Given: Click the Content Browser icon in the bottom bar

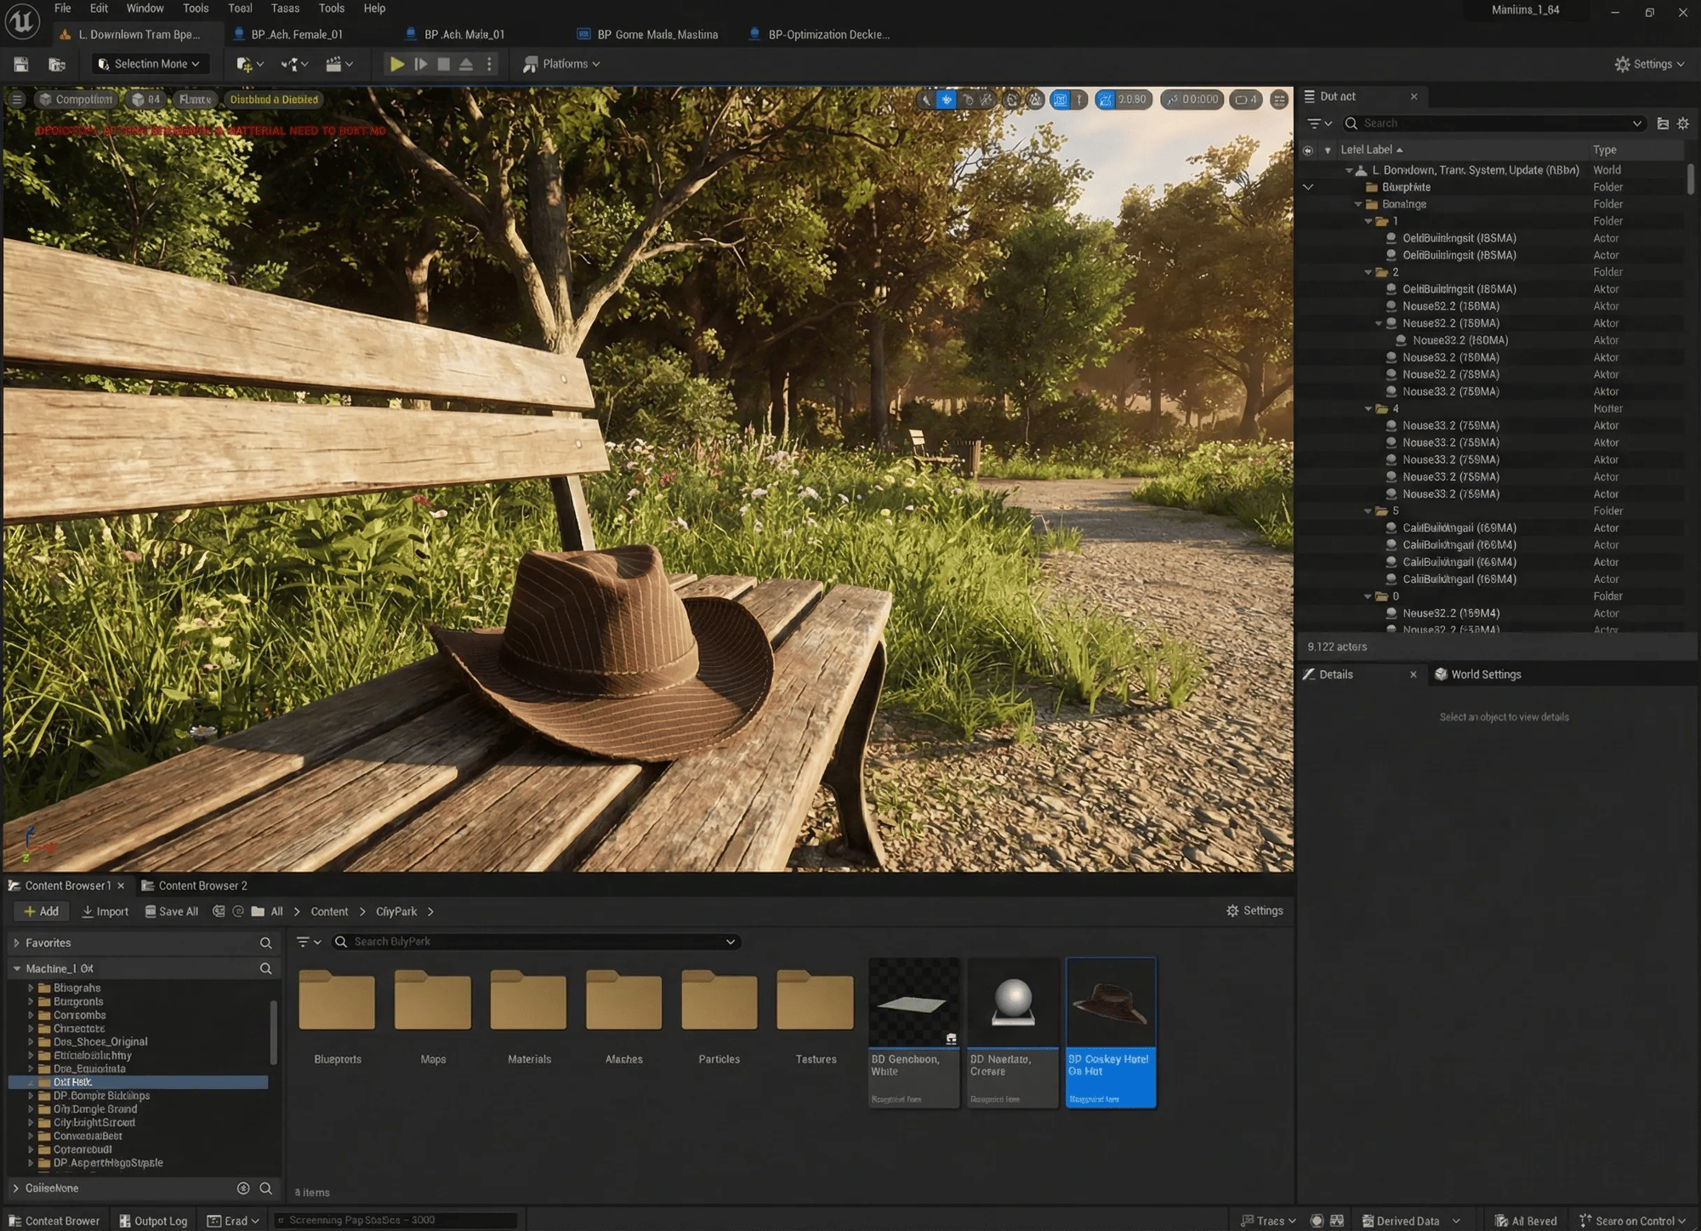Looking at the screenshot, I should pyautogui.click(x=16, y=1220).
